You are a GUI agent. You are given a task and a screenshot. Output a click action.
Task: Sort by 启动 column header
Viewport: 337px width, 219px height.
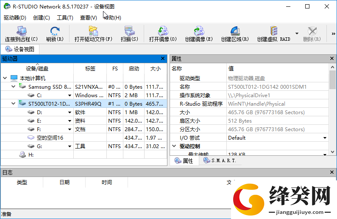coord(134,69)
